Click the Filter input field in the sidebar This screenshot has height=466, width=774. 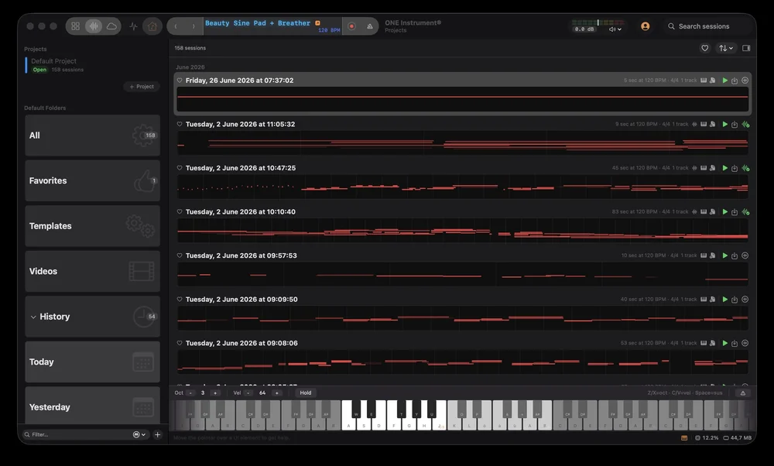coord(79,434)
